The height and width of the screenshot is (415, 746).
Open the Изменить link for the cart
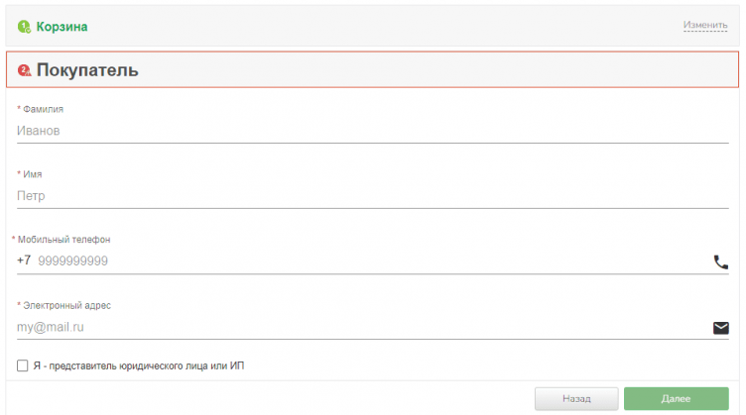pyautogui.click(x=704, y=25)
